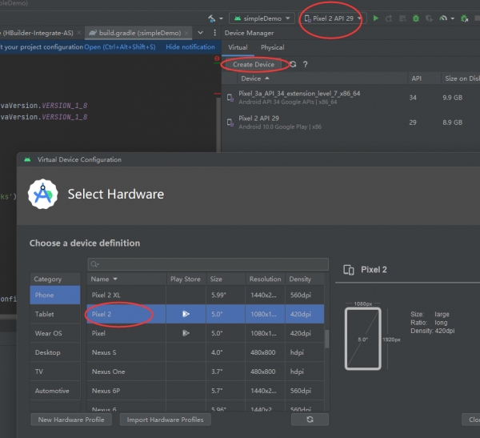This screenshot has height=438, width=480.
Task: Click the Pixel 2 screen outline preview
Action: click(363, 339)
